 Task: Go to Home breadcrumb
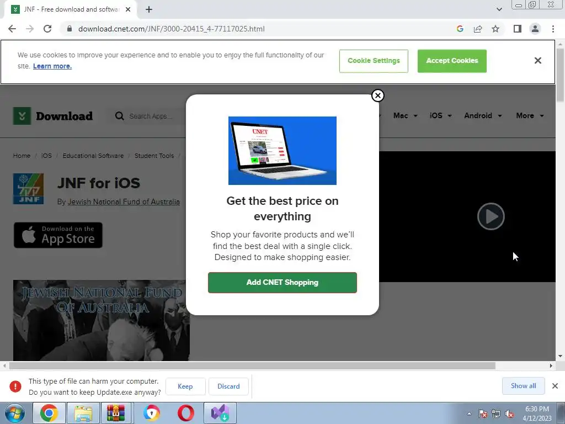click(22, 156)
